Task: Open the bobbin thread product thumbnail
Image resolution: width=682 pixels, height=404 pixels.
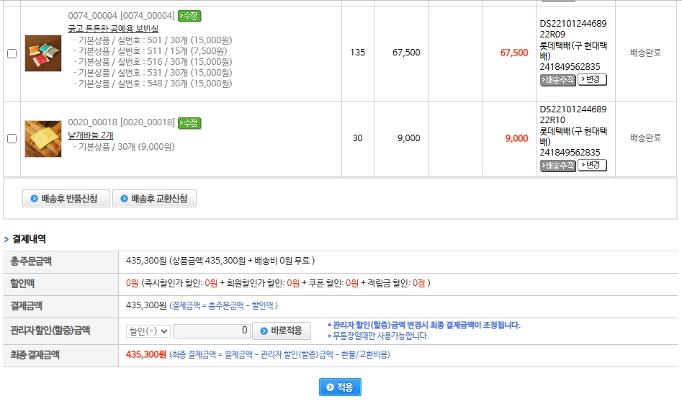Action: 43,53
